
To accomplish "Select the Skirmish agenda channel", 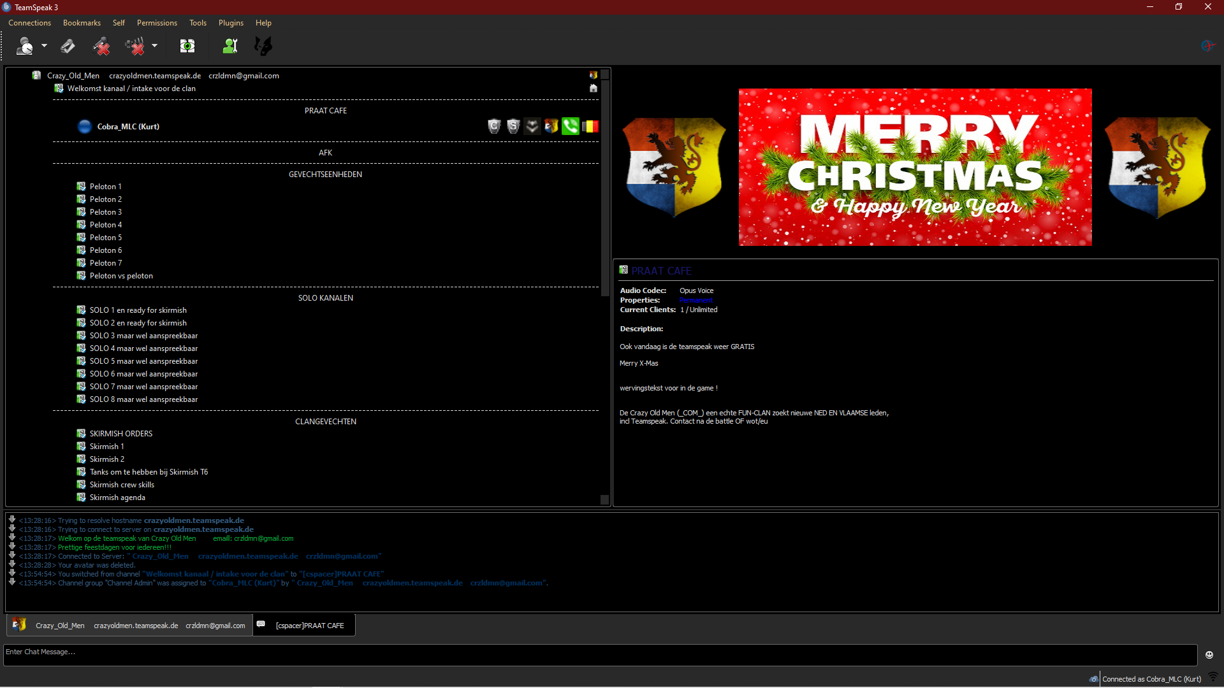I will [x=117, y=498].
